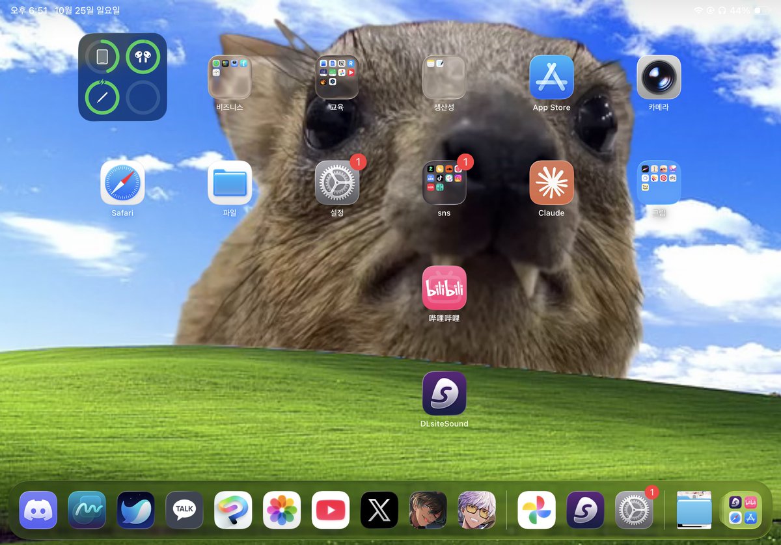Tap the 44% battery indicator
781x545 pixels.
point(750,11)
